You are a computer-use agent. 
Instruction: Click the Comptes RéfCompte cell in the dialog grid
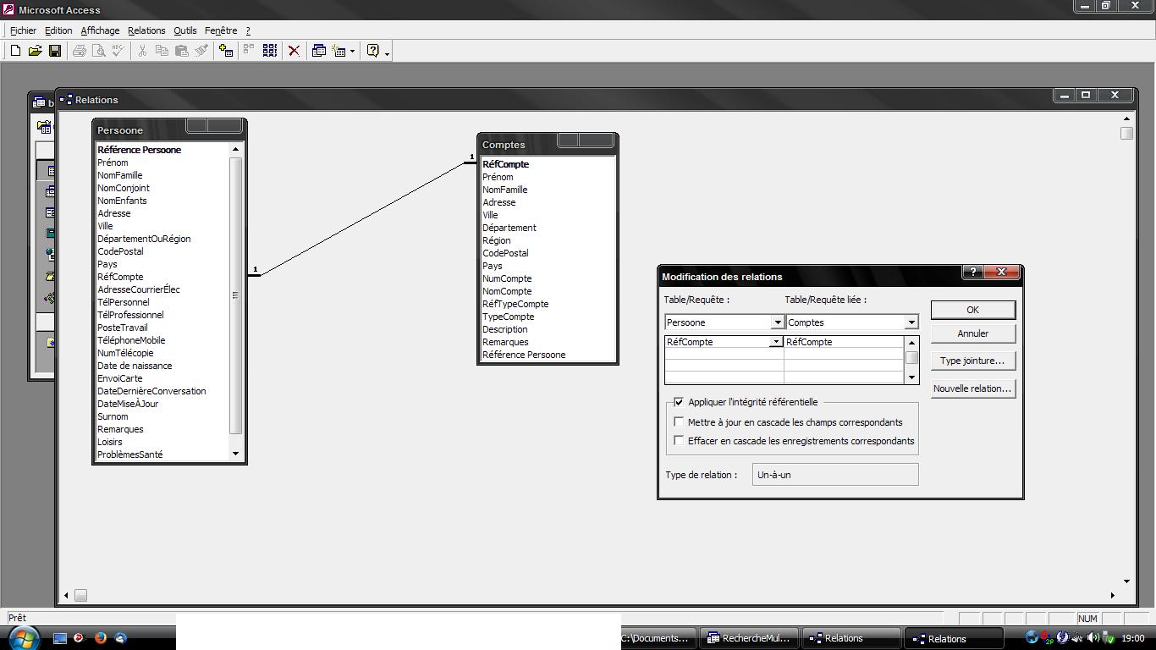(844, 342)
